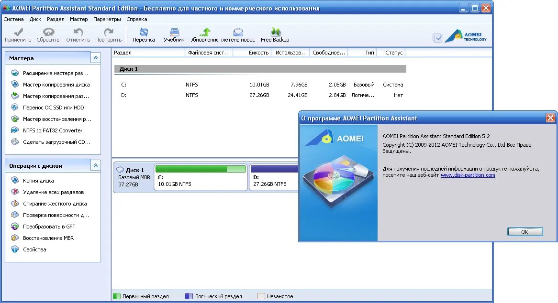This screenshot has height=303, width=558.
Task: Sort by the Емкость column header
Action: click(252, 53)
